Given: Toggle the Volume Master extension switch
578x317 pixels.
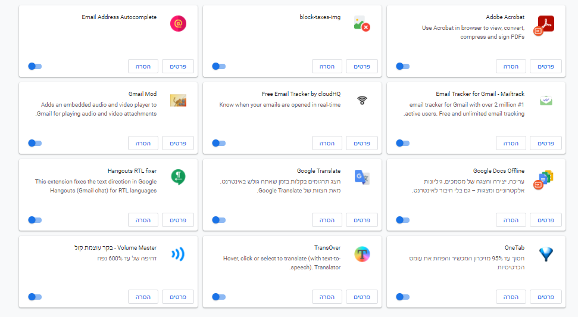Looking at the screenshot, I should tap(35, 297).
